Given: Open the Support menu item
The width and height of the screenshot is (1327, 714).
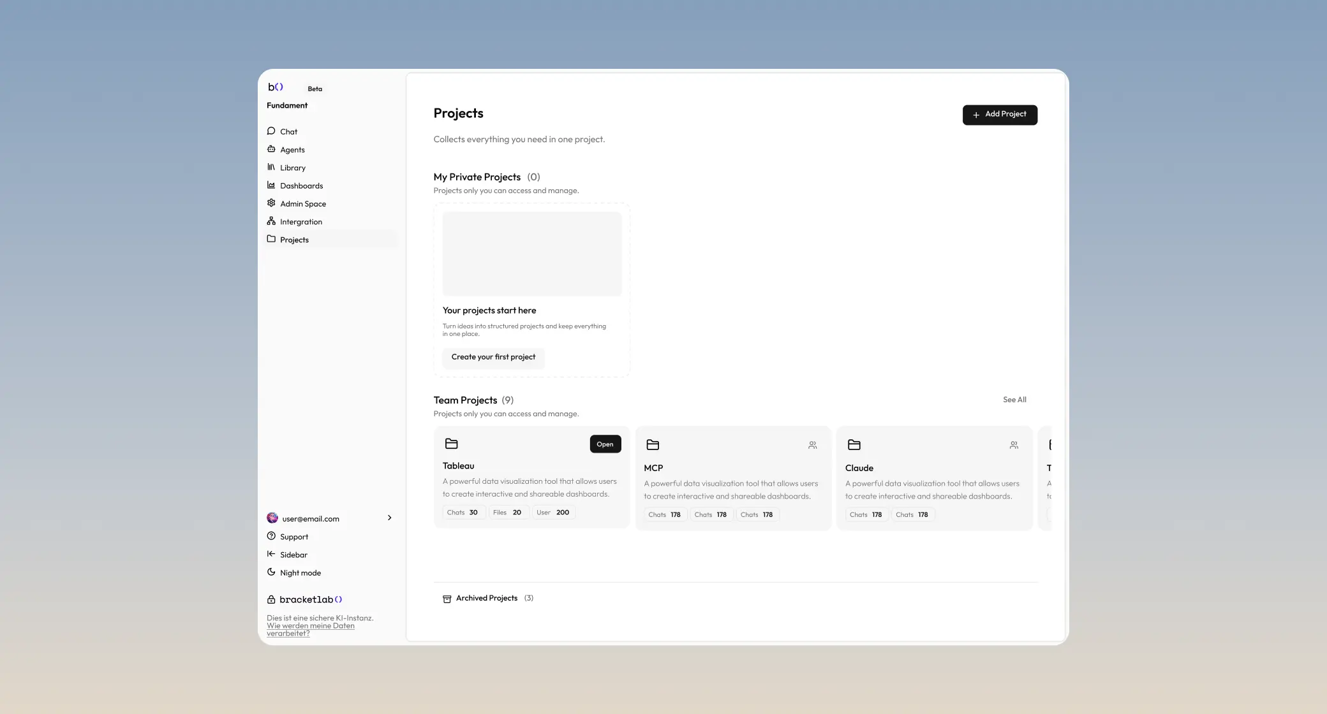Looking at the screenshot, I should 293,537.
